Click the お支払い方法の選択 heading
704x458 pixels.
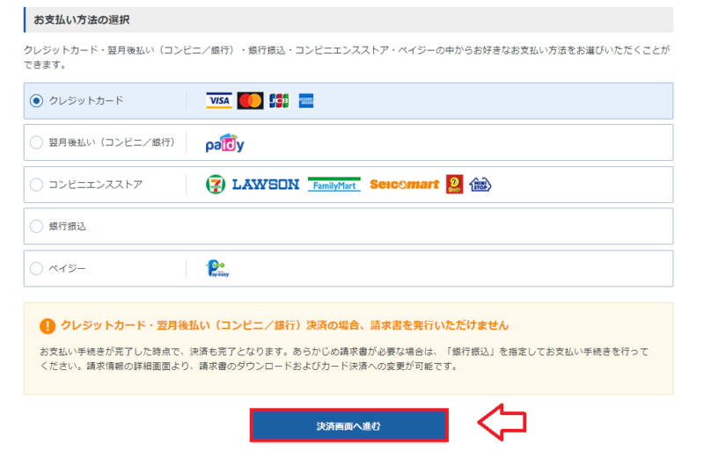coord(82,19)
